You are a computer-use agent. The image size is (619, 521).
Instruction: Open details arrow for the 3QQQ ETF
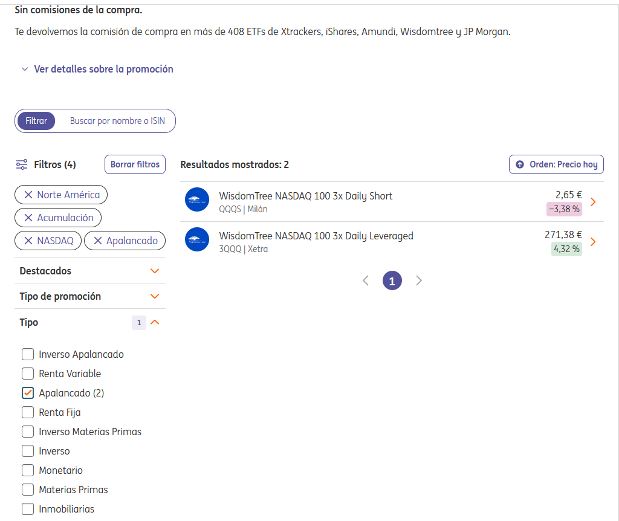pyautogui.click(x=593, y=242)
